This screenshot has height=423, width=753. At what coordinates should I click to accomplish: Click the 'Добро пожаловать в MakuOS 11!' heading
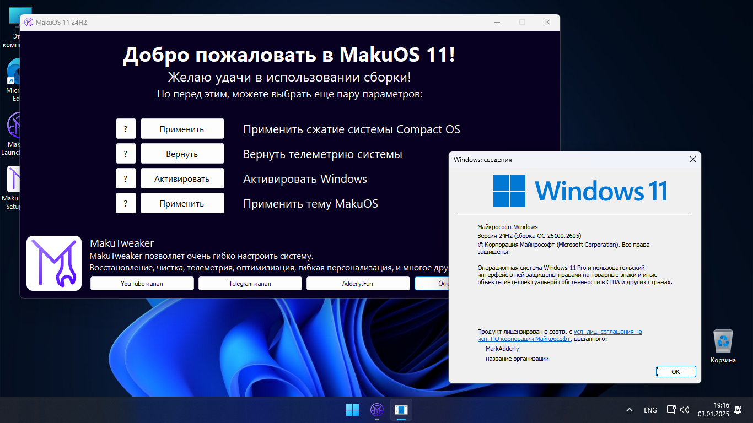(x=289, y=55)
